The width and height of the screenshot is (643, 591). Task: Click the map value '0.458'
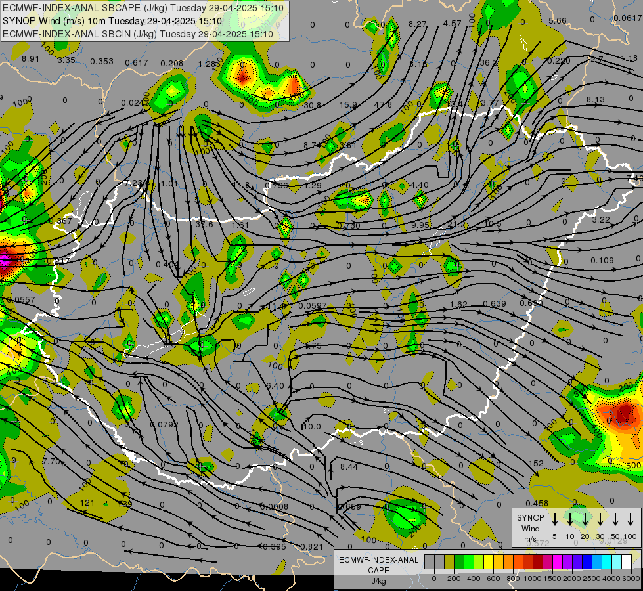(537, 503)
